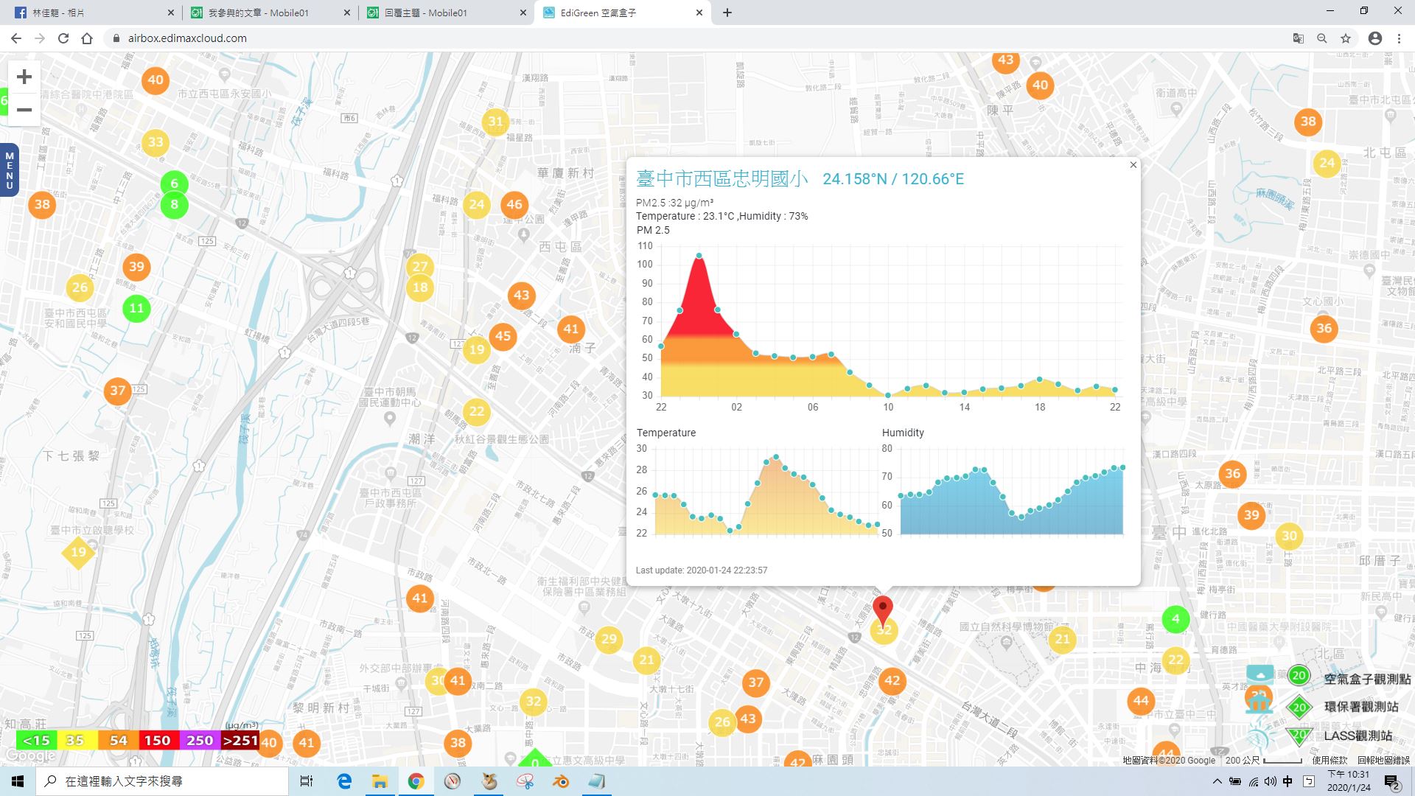Close the 忠明國小 sensor info popup
Image resolution: width=1415 pixels, height=796 pixels.
pos(1133,165)
